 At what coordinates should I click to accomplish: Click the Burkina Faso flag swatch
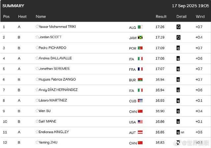[140, 80]
